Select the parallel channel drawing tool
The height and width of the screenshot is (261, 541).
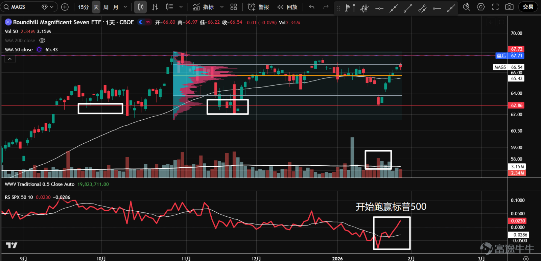(422, 8)
